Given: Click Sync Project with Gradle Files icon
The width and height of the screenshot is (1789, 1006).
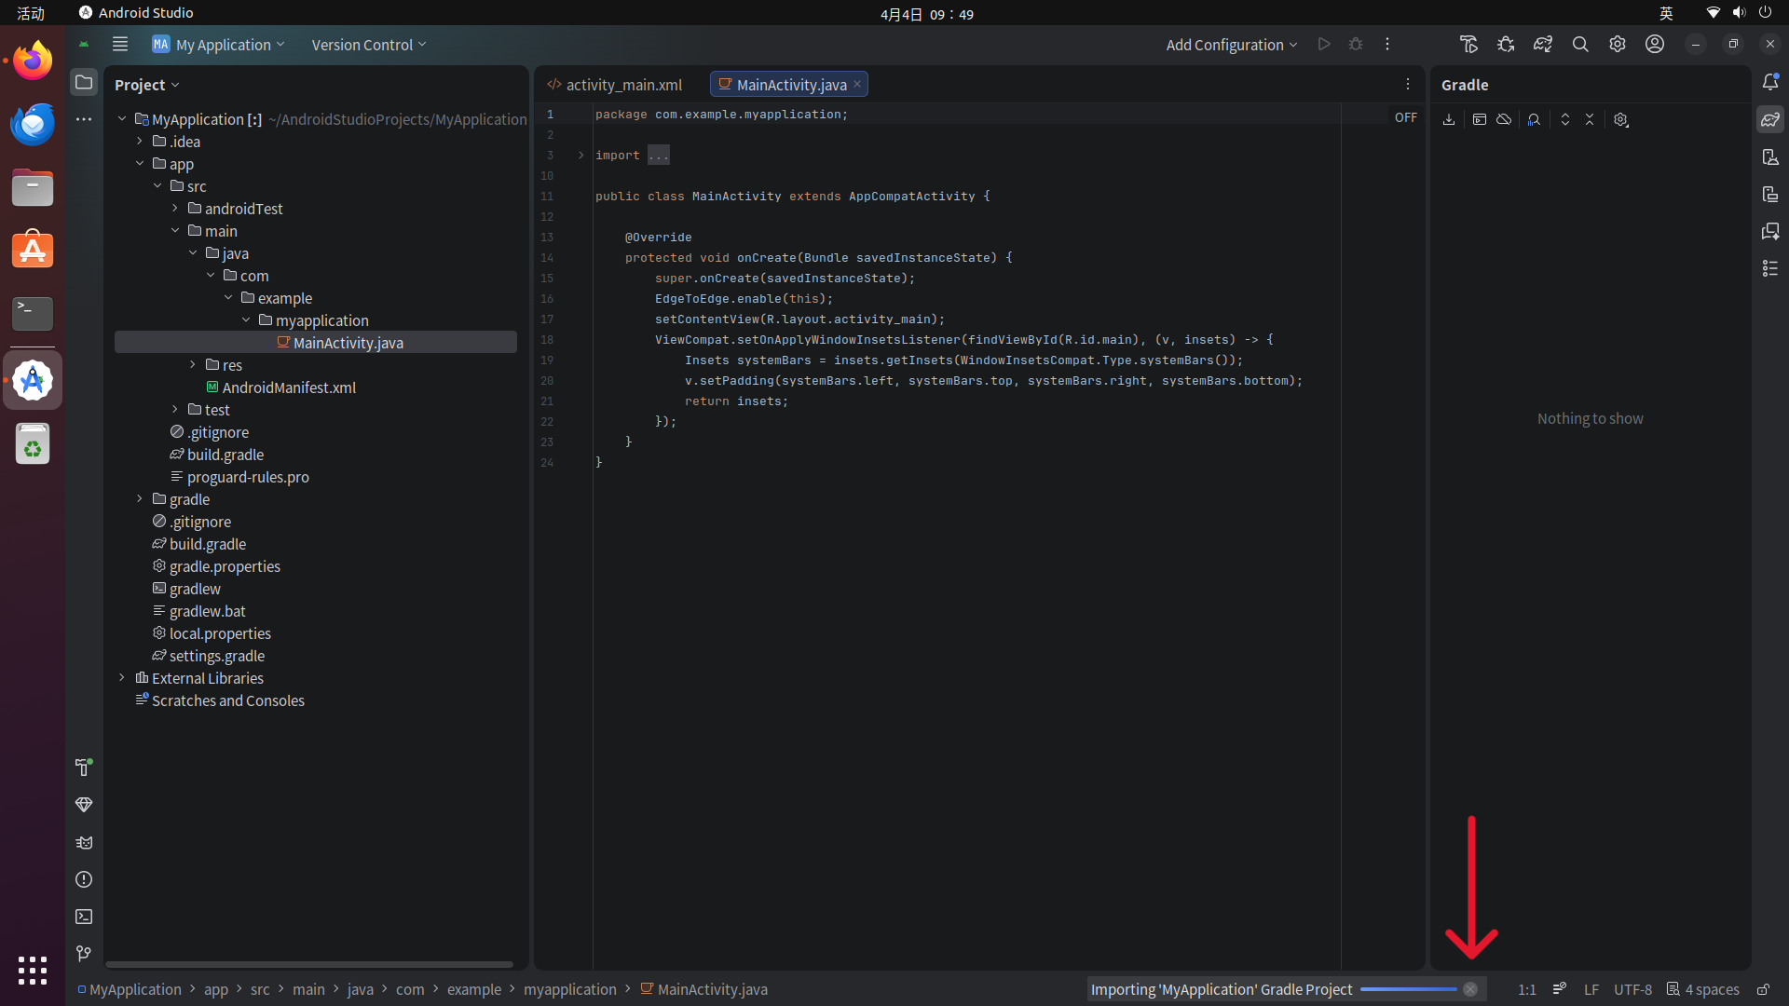Looking at the screenshot, I should point(1543,45).
